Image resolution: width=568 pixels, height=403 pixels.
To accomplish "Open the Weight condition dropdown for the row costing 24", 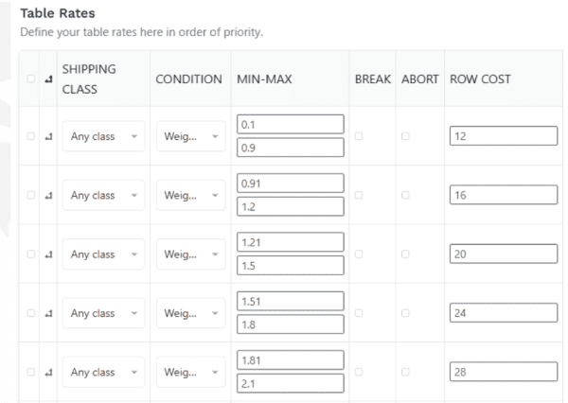I will click(x=191, y=313).
